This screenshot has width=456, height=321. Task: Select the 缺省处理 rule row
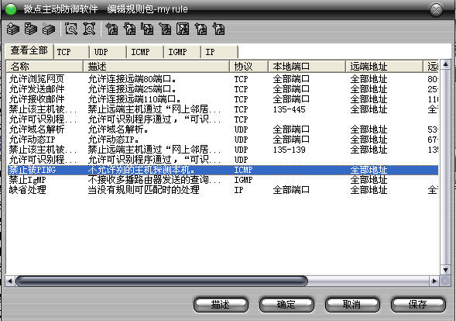[222, 190]
